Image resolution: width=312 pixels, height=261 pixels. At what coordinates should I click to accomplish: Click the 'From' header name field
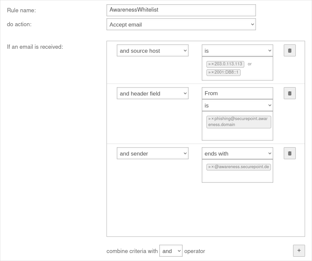coord(237,93)
